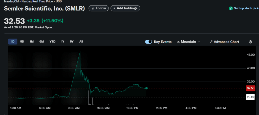Screen dimensions: 259x115
Task: Click the 2:30 PM time axis label
Action: tap(162, 108)
